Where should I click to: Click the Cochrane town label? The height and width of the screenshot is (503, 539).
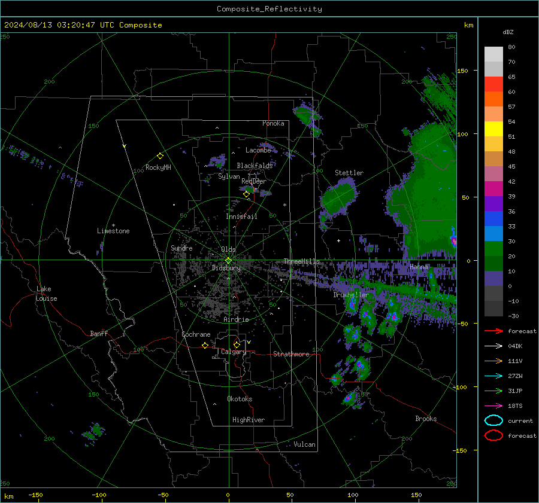(x=196, y=334)
